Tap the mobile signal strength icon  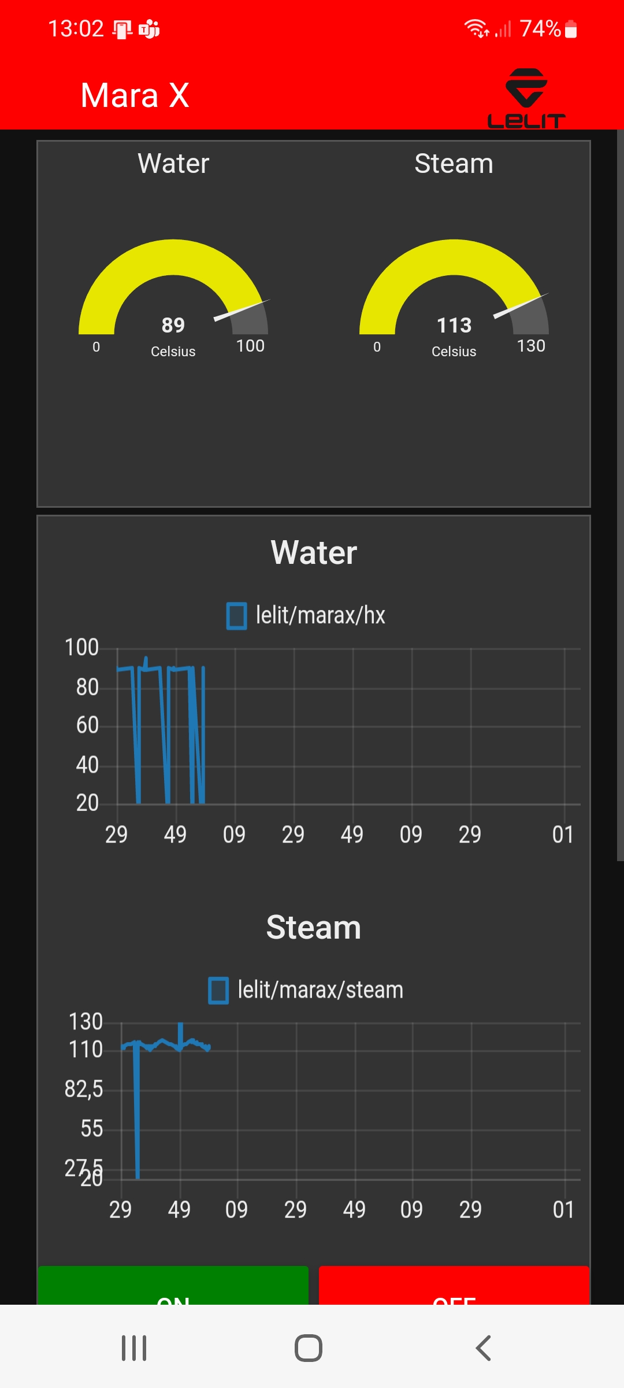click(x=503, y=29)
